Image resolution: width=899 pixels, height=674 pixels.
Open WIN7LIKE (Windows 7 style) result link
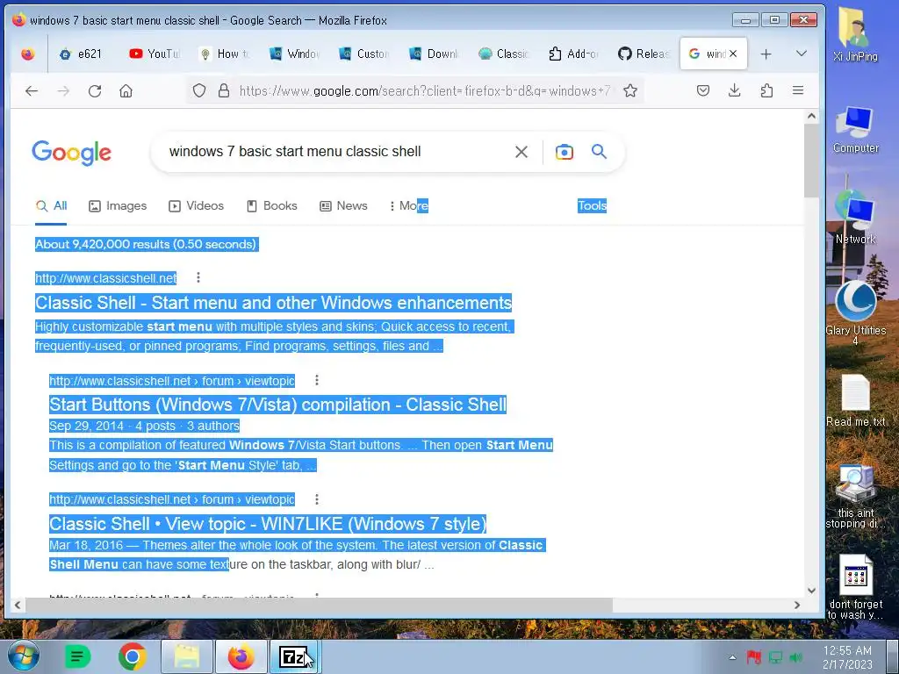(x=268, y=524)
